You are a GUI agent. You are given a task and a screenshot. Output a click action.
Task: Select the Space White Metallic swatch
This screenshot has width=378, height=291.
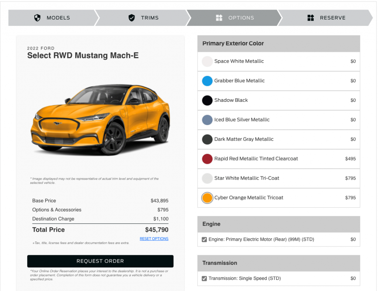207,61
